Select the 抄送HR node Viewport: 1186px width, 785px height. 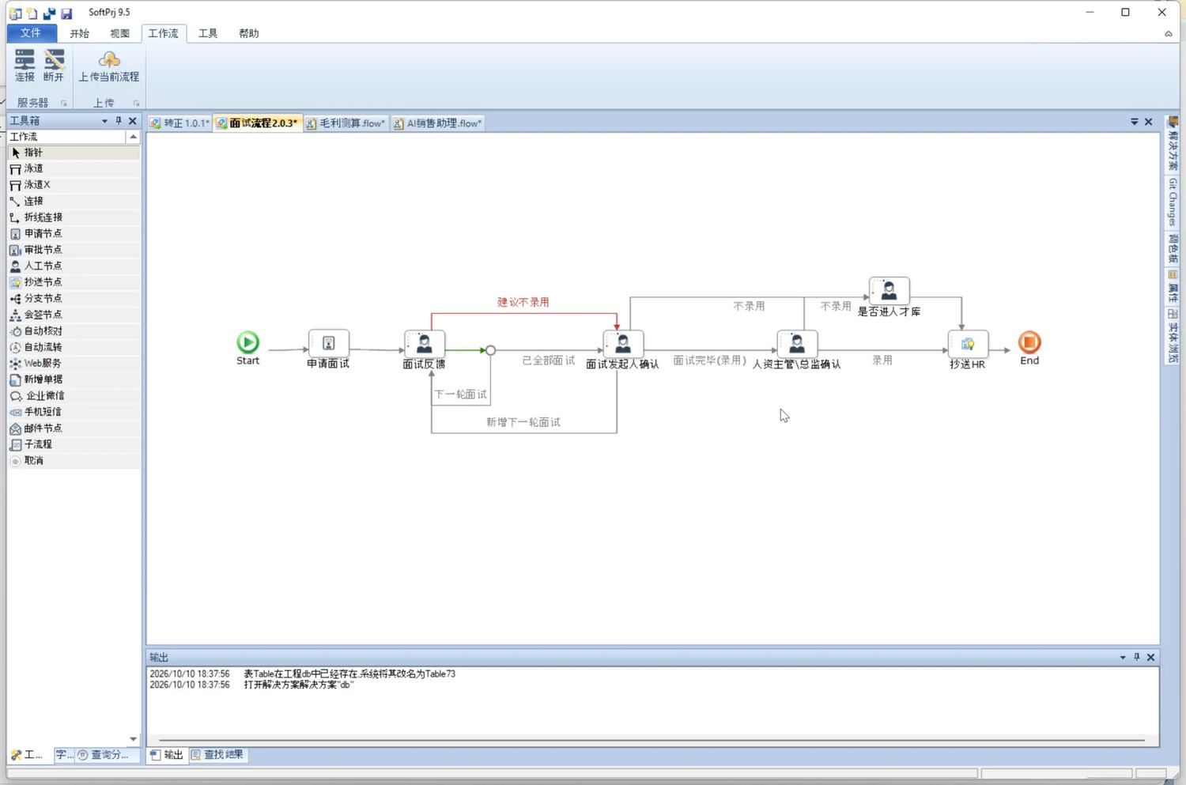point(968,344)
